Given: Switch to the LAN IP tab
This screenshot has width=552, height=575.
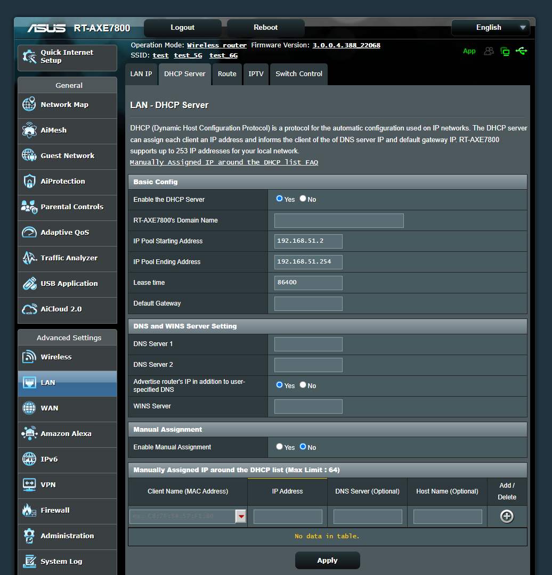Looking at the screenshot, I should [x=141, y=74].
